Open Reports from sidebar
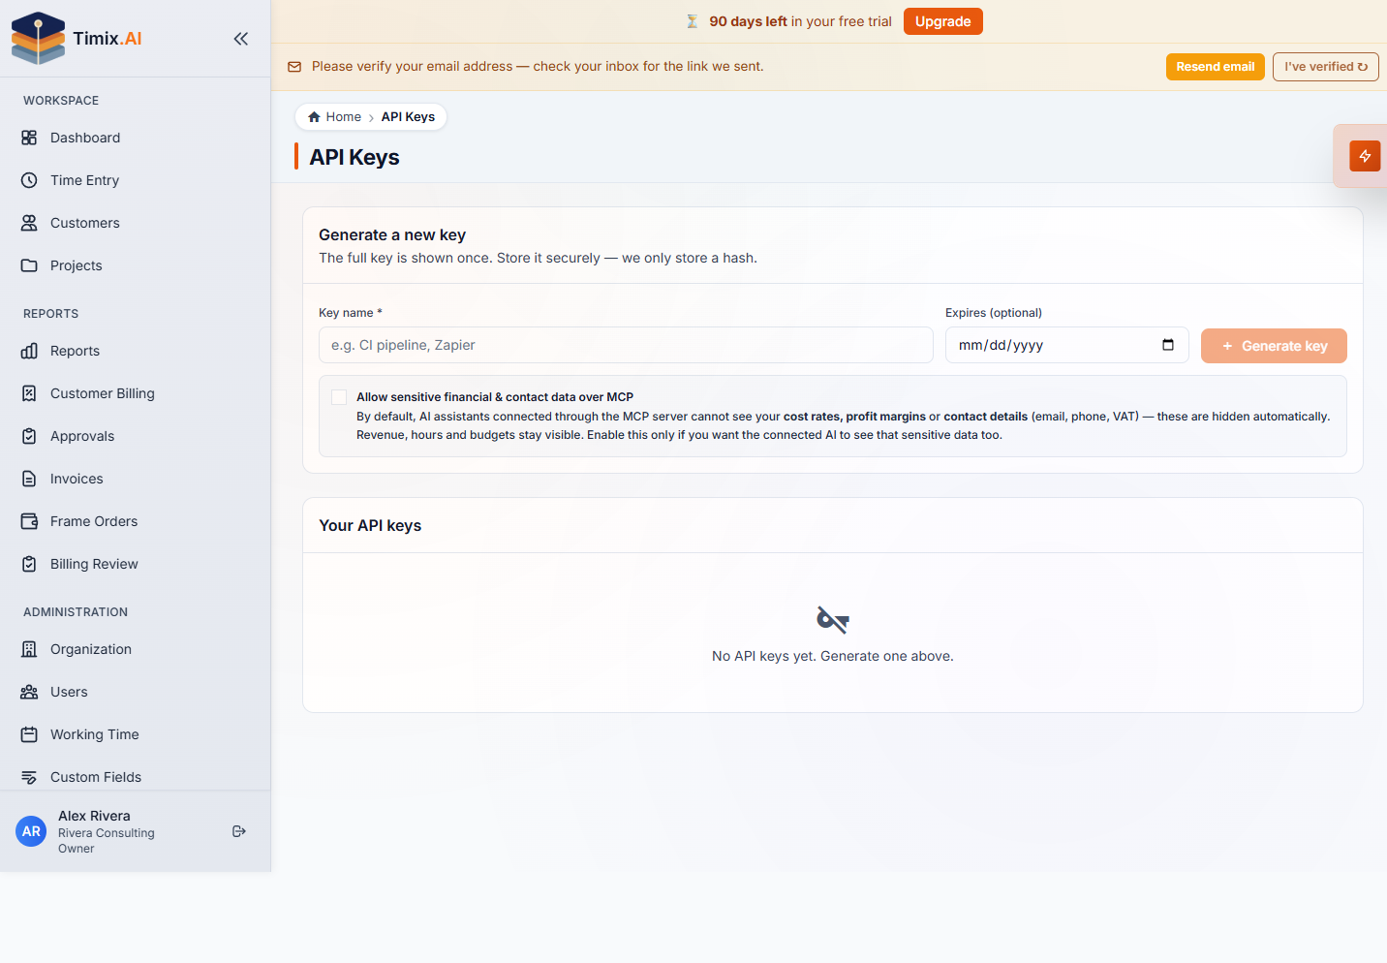Image resolution: width=1387 pixels, height=963 pixels. click(x=136, y=351)
